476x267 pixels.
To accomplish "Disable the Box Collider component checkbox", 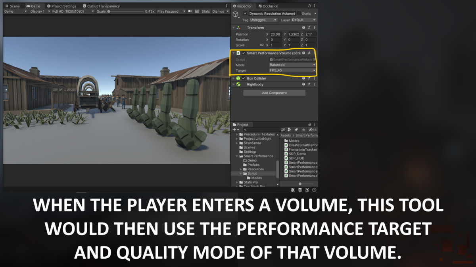I will (244, 78).
